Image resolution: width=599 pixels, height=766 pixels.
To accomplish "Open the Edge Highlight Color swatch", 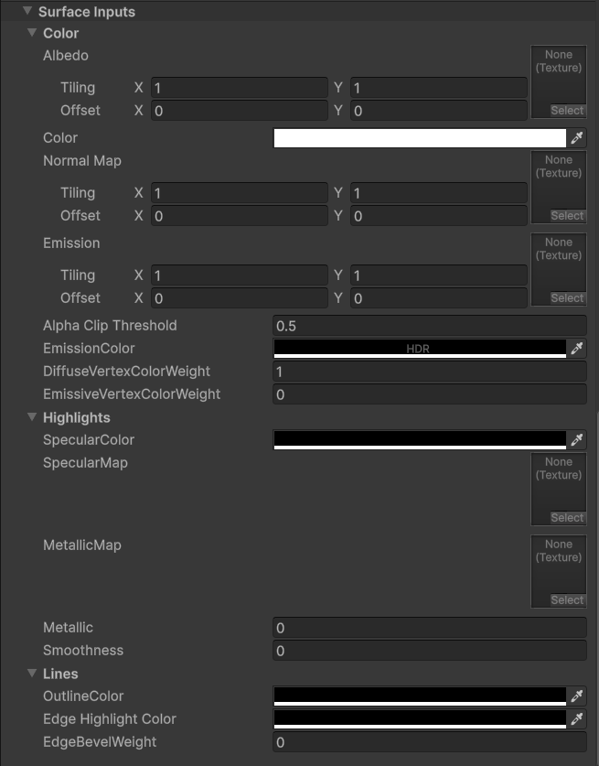I will coord(420,719).
